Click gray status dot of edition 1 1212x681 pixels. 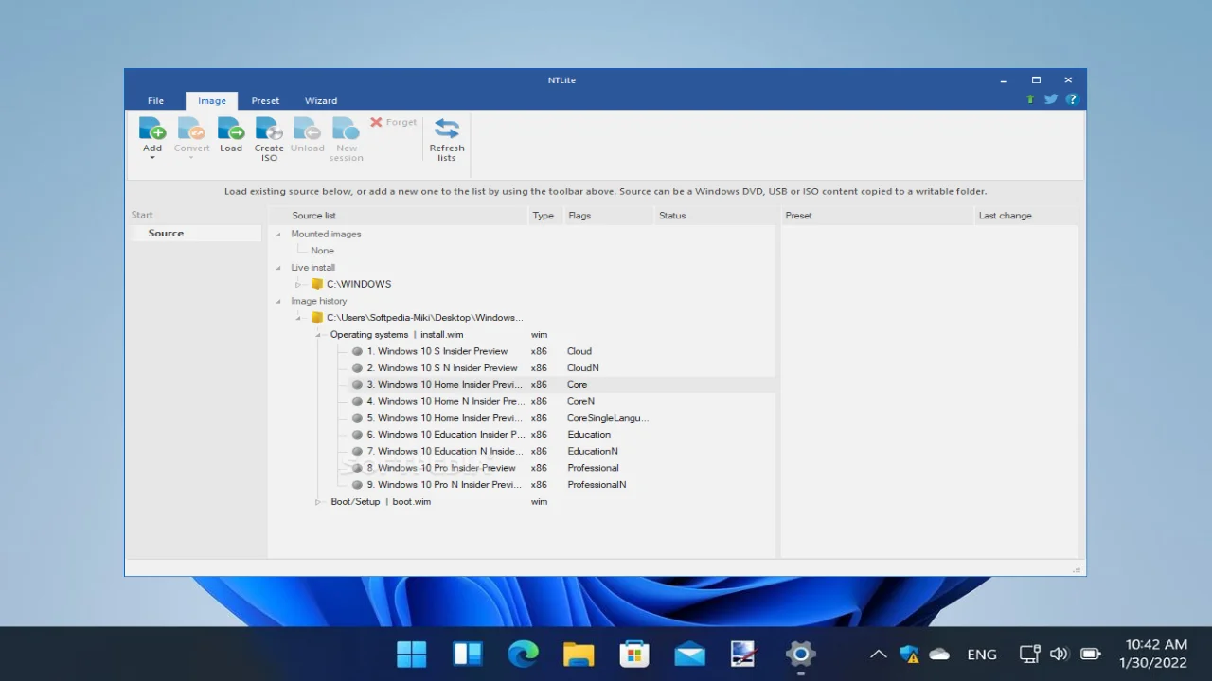point(357,351)
